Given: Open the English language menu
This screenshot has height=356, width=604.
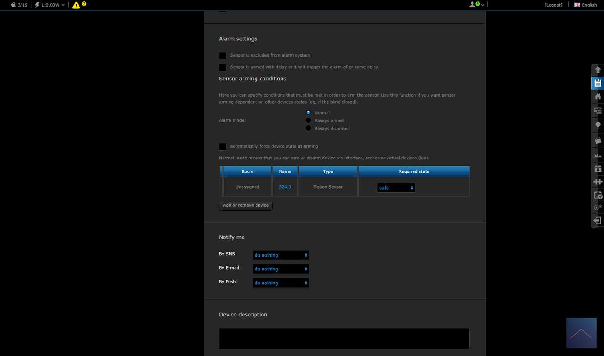Looking at the screenshot, I should pyautogui.click(x=585, y=5).
